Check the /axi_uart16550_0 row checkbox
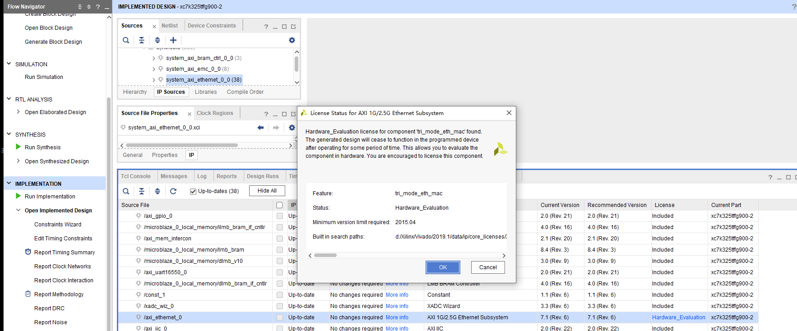The height and width of the screenshot is (331, 797). (x=280, y=272)
